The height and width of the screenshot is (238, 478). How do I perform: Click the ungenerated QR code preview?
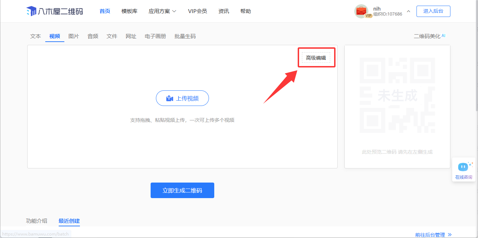point(397,95)
